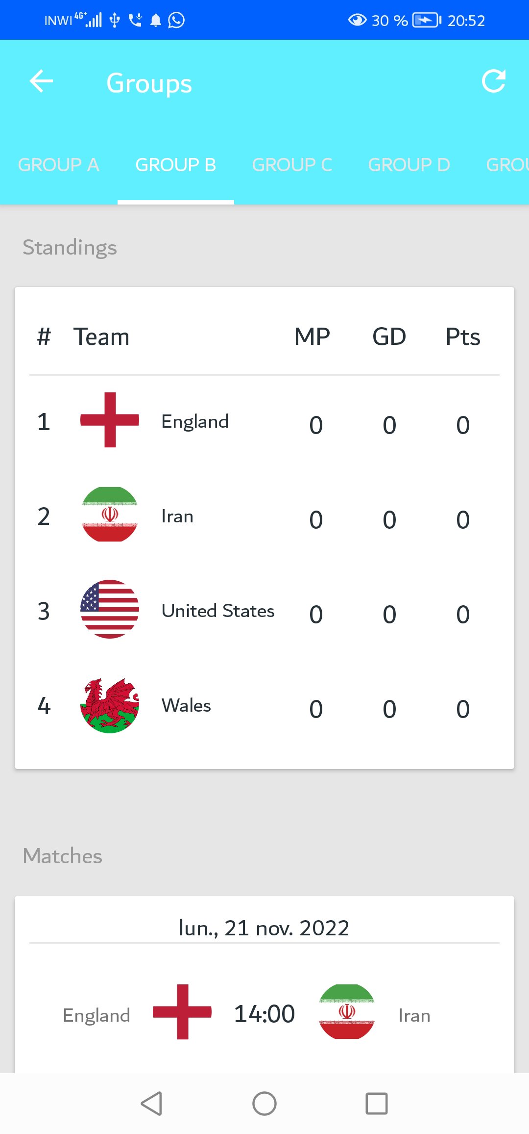
Task: Select the Group D tab
Action: 409,165
